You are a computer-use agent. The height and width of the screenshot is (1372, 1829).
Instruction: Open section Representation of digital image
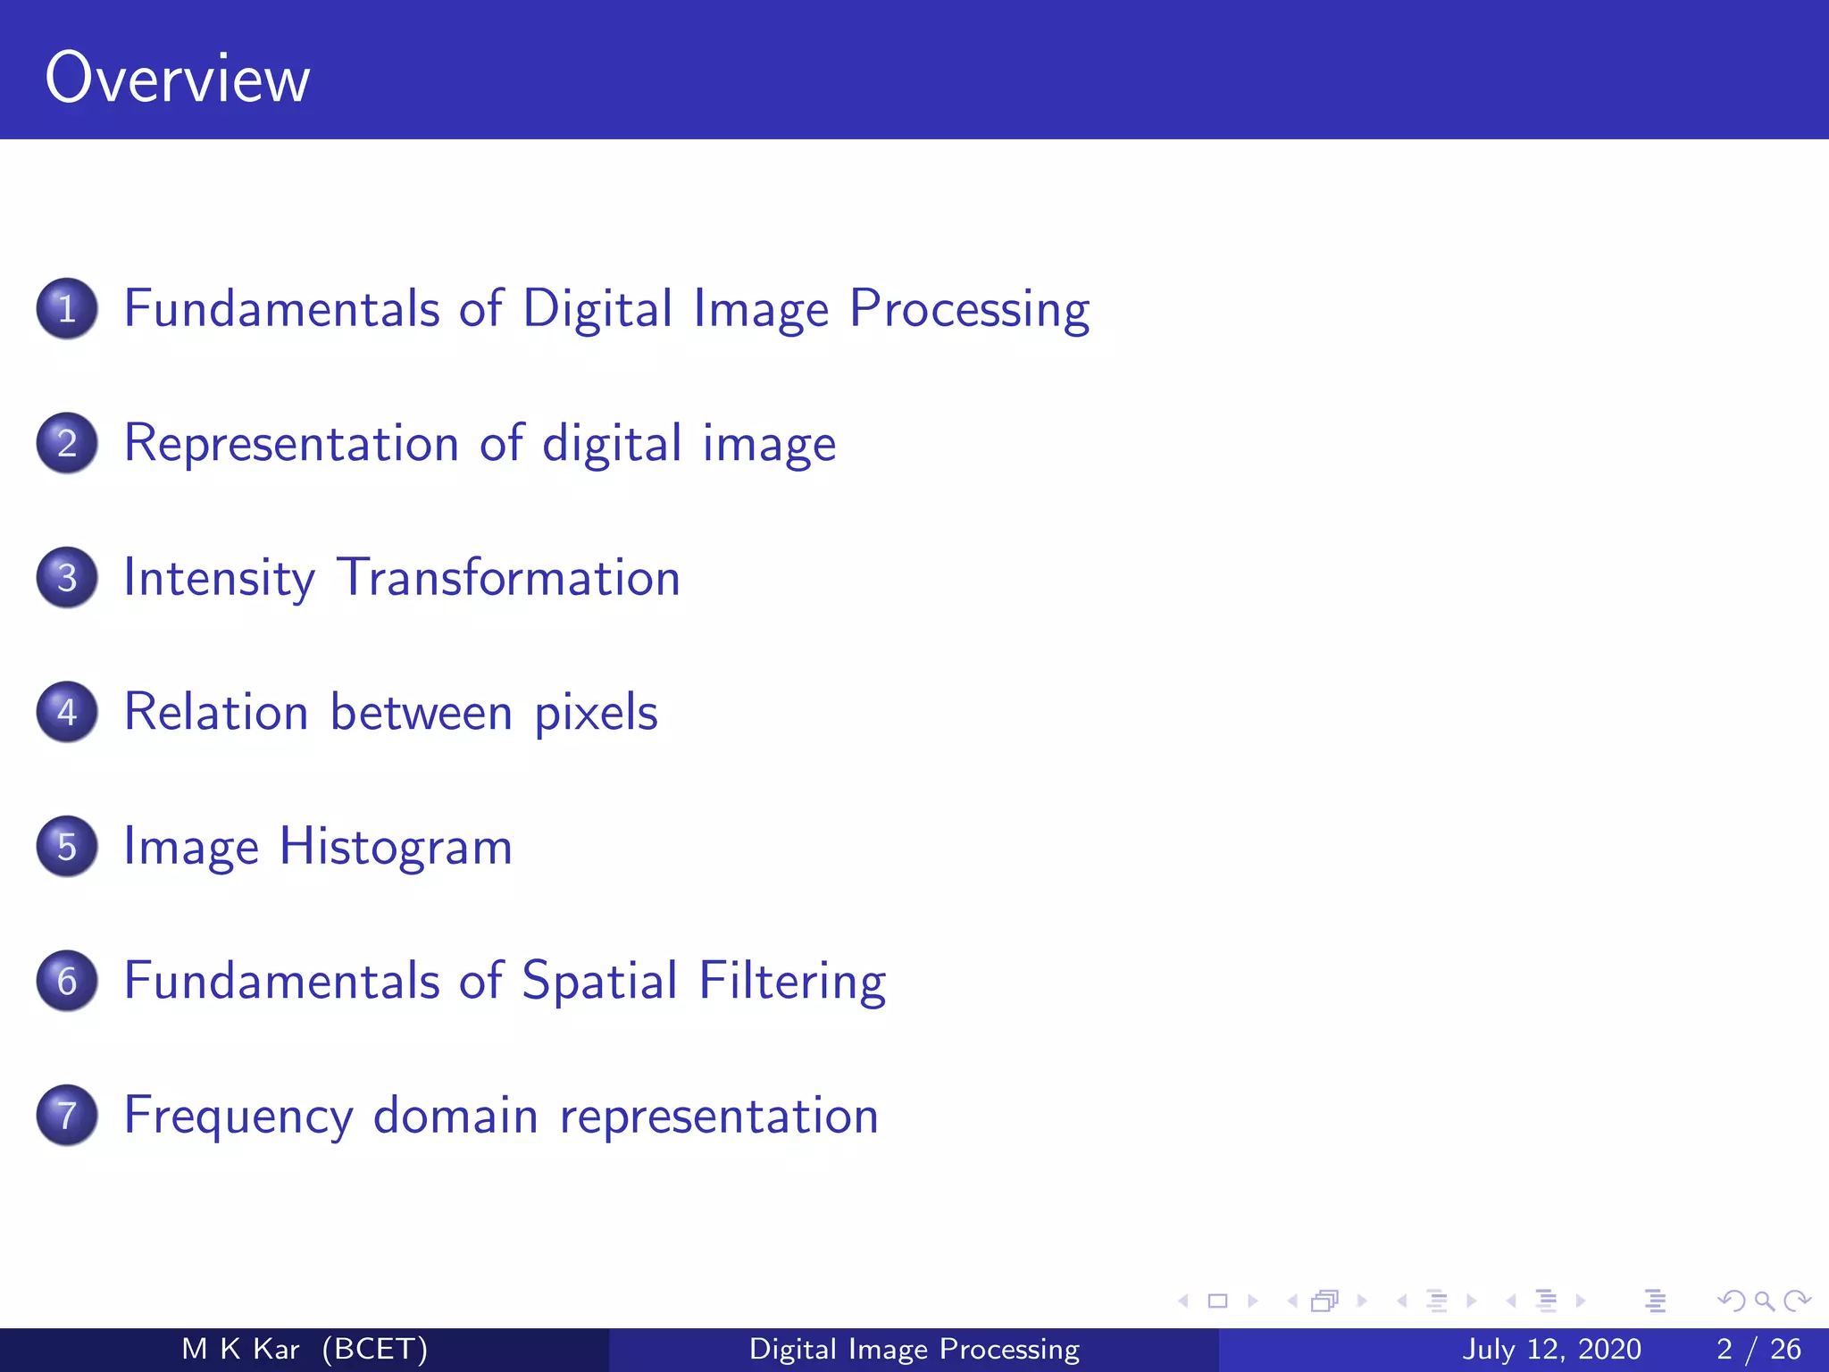point(480,444)
